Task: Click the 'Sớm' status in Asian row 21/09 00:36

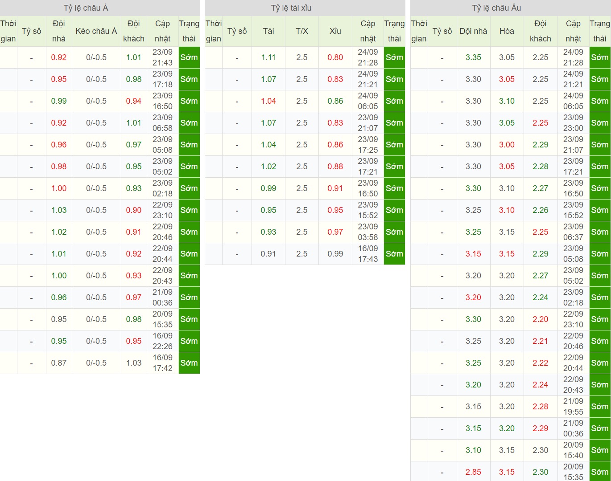Action: pos(189,298)
